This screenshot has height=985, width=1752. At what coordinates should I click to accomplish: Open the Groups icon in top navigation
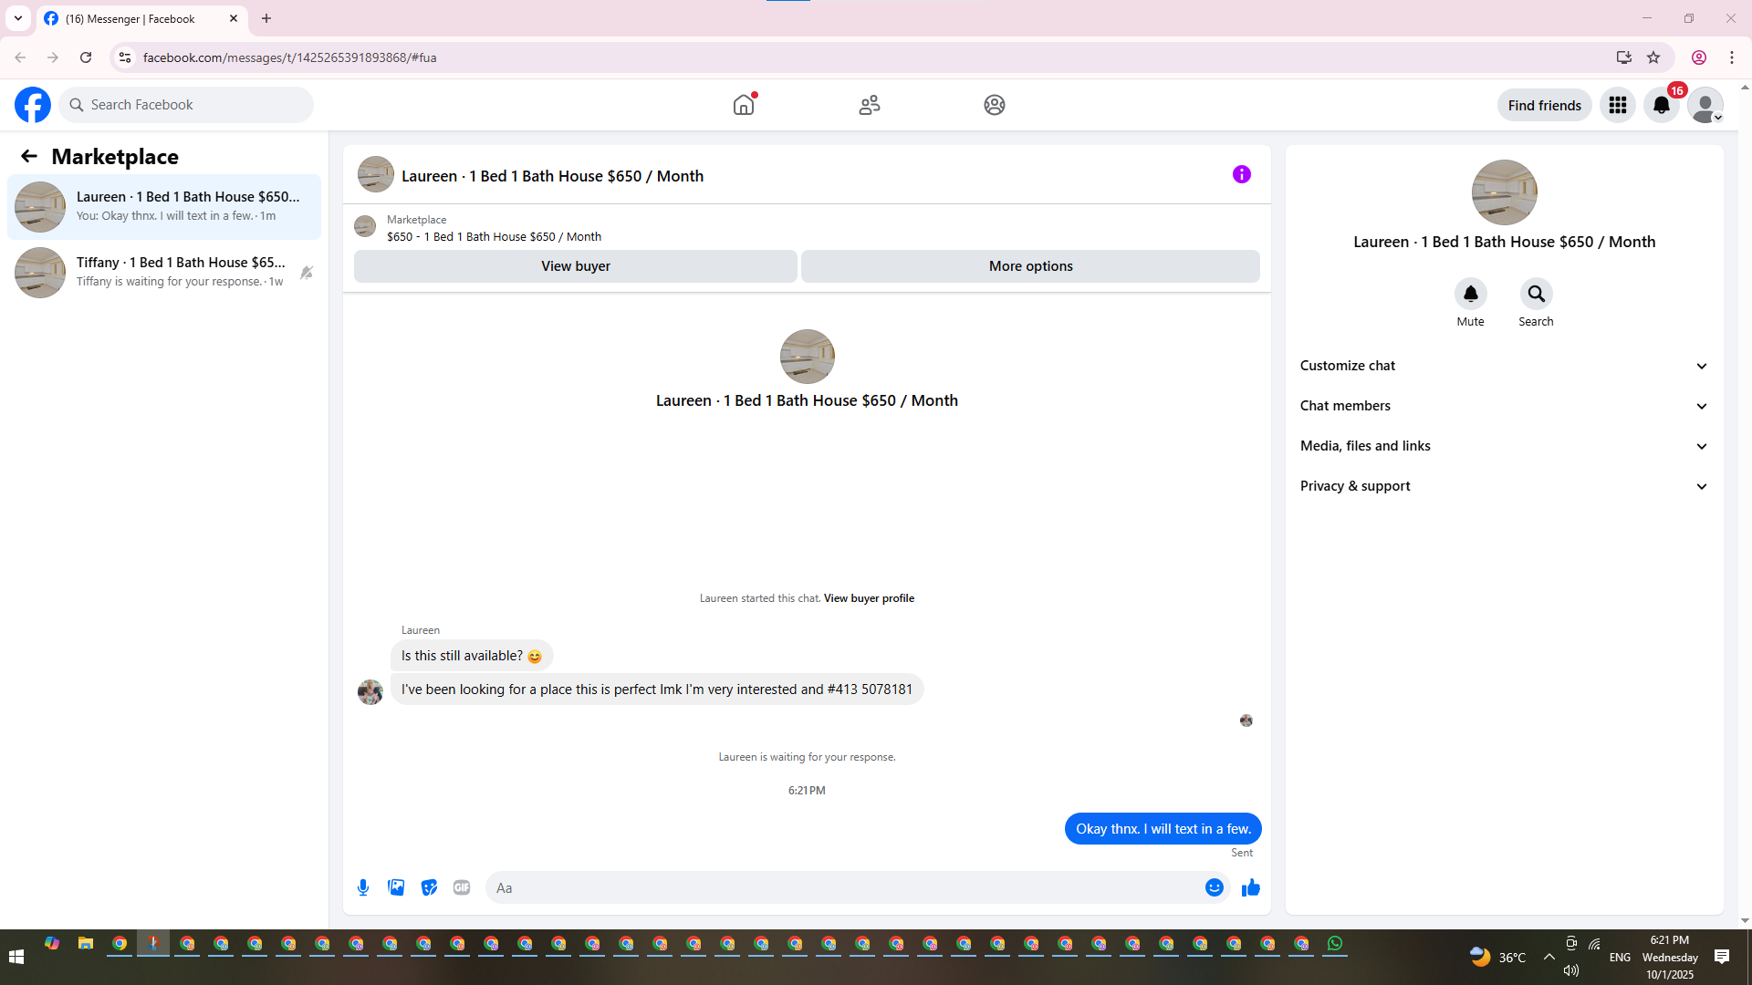tap(995, 105)
